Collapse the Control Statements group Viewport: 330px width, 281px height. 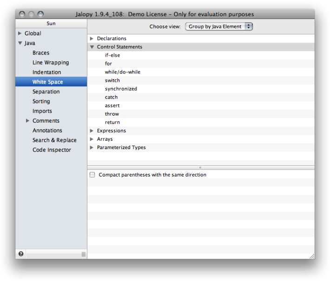click(x=92, y=47)
